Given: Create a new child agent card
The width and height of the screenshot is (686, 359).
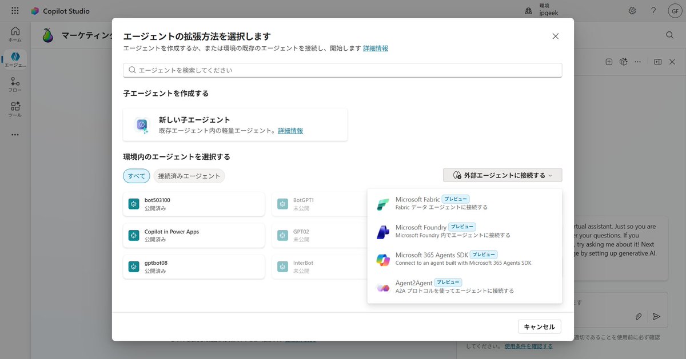Looking at the screenshot, I should (x=235, y=125).
